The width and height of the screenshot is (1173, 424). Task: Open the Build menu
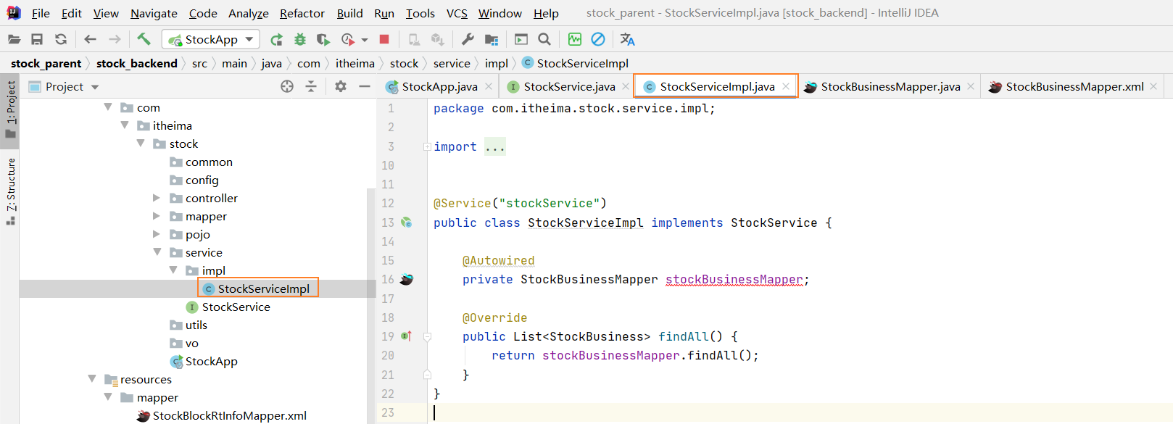click(x=349, y=13)
